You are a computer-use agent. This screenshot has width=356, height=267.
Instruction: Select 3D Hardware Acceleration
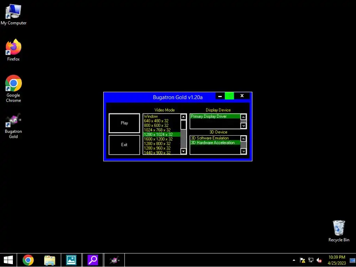215,143
